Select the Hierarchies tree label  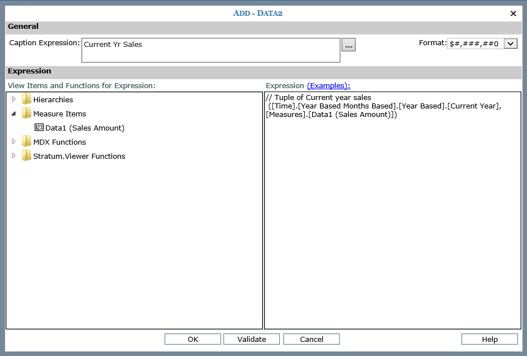coord(53,100)
